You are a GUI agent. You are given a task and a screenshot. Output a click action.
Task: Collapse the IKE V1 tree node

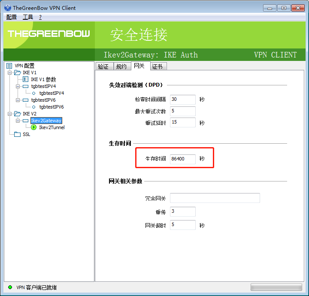(9, 72)
